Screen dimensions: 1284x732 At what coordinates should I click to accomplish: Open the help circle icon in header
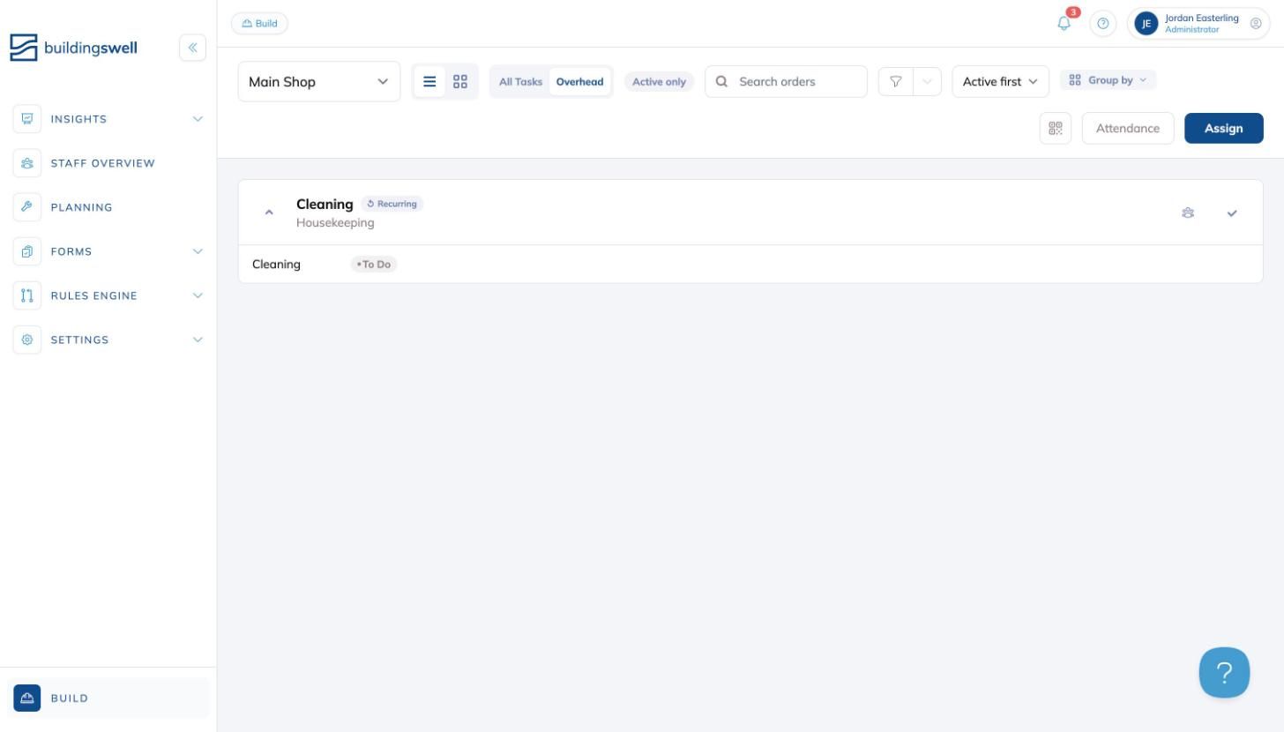pyautogui.click(x=1102, y=24)
